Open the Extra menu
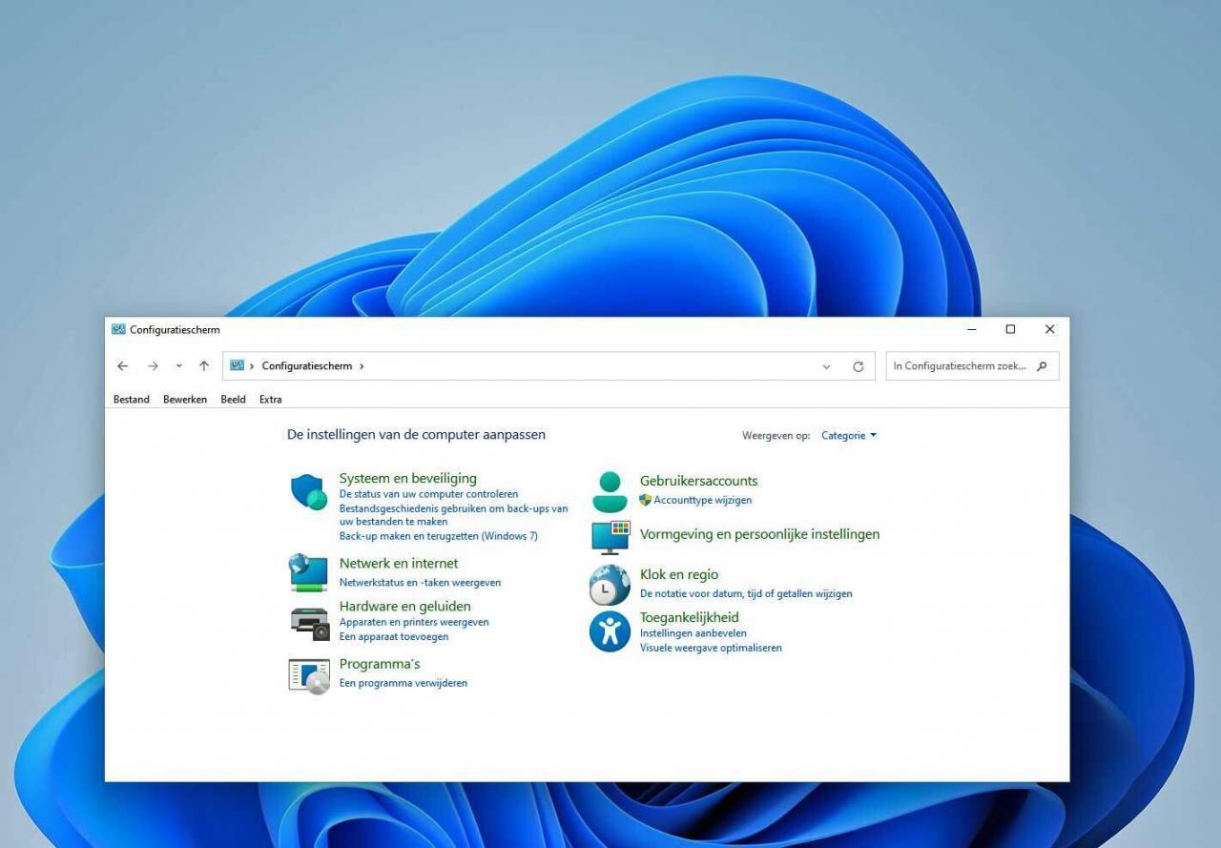The image size is (1221, 848). [x=270, y=399]
